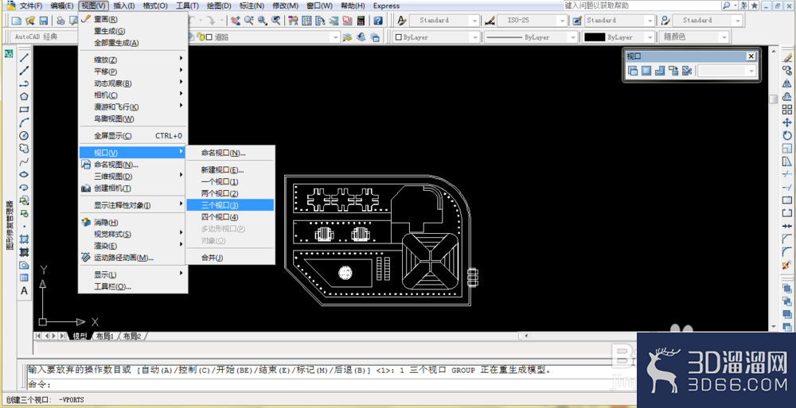Image resolution: width=796 pixels, height=408 pixels.
Task: Select the Polyline tool
Action: 24,84
